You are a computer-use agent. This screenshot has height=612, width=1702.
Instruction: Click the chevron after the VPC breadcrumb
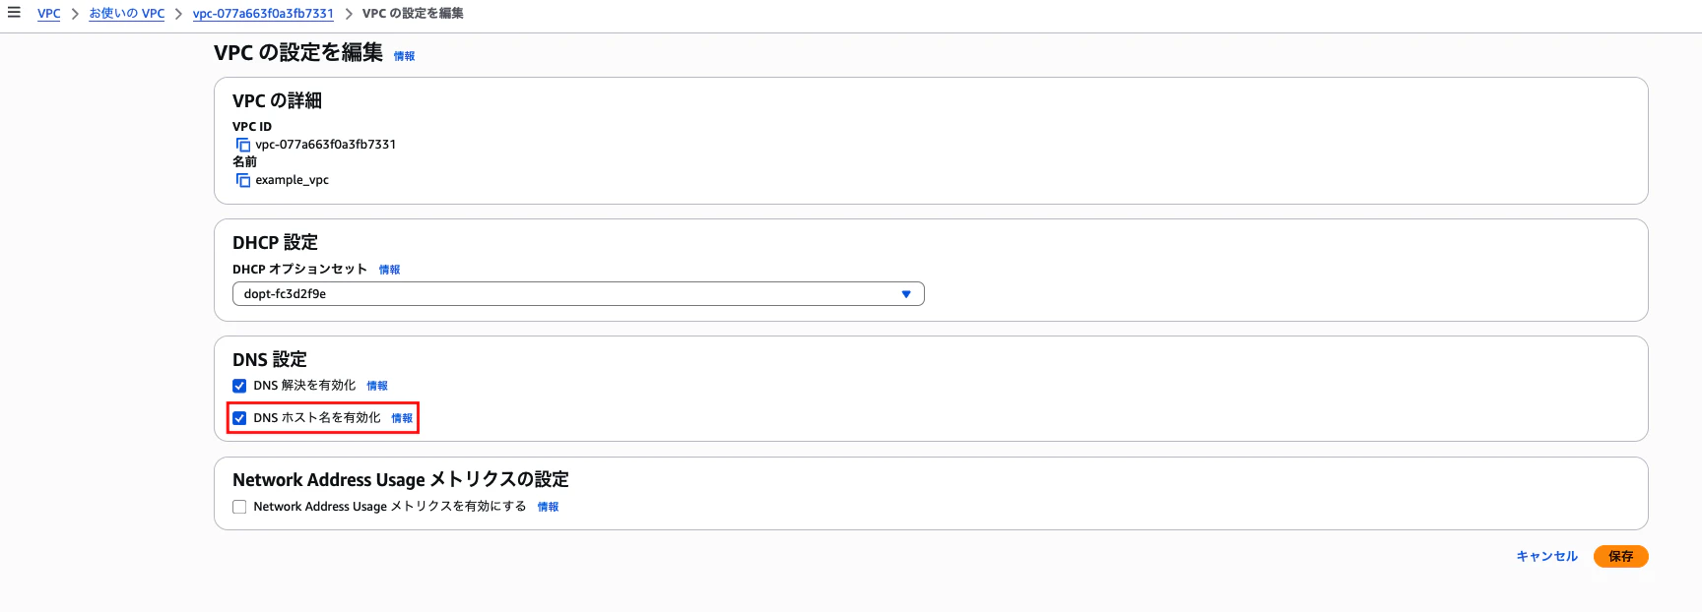pyautogui.click(x=75, y=14)
